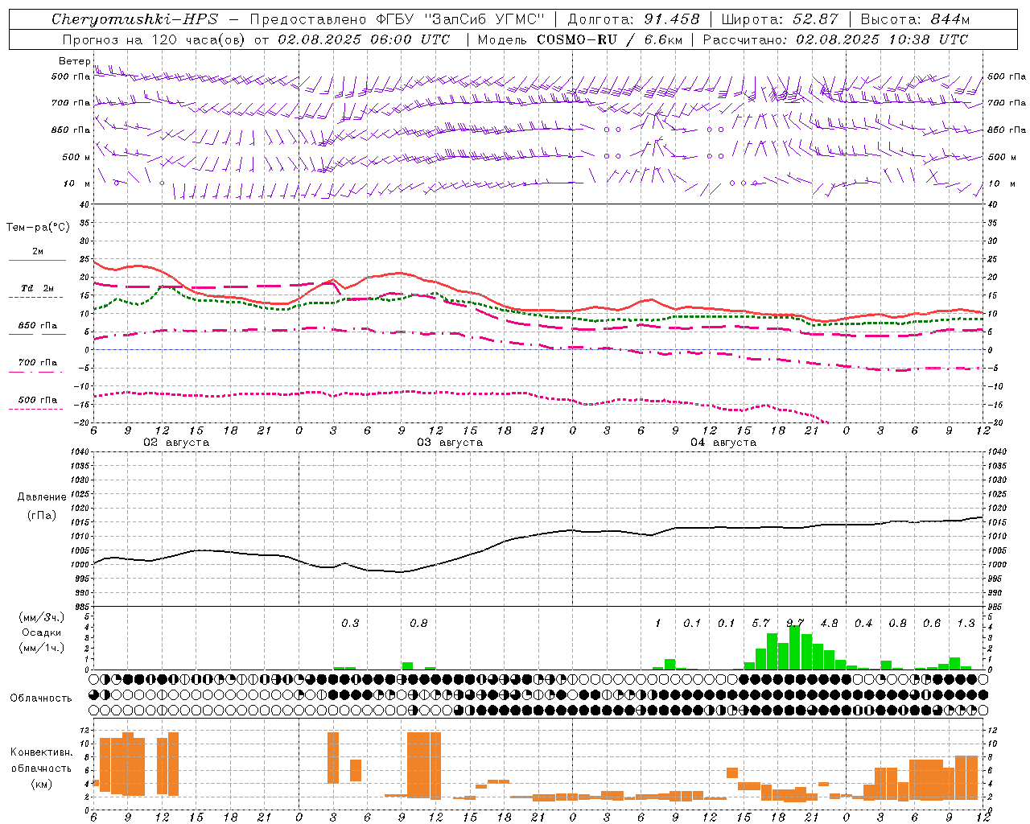Select the 'Широта: 52.87' latitude text
Viewport: 1030px width, 824px height.
point(780,19)
